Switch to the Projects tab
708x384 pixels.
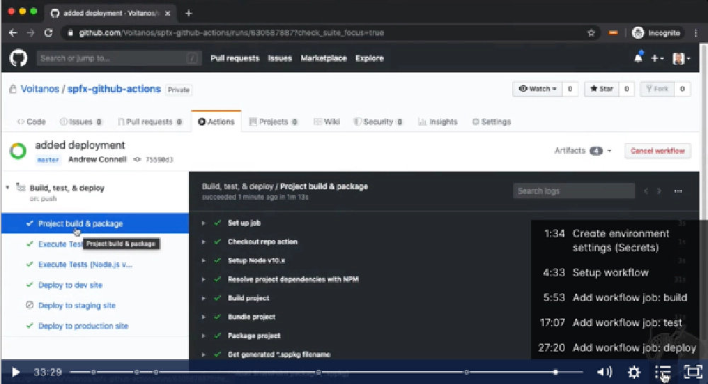273,122
